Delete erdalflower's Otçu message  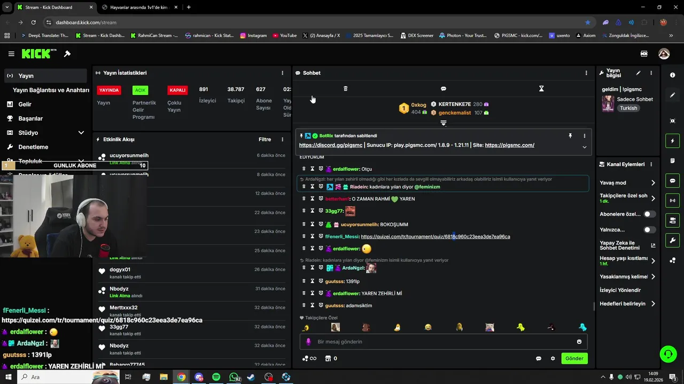pyautogui.click(x=304, y=169)
